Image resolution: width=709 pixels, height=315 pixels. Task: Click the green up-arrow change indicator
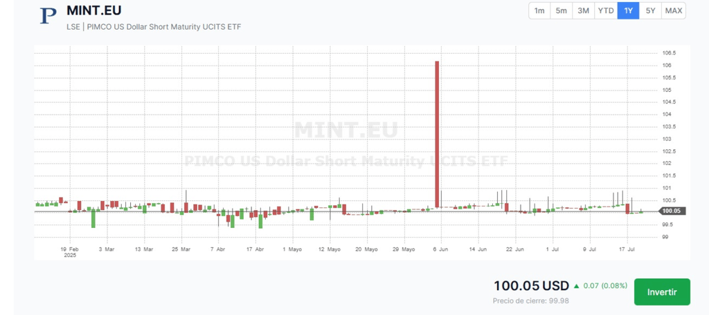pos(576,285)
